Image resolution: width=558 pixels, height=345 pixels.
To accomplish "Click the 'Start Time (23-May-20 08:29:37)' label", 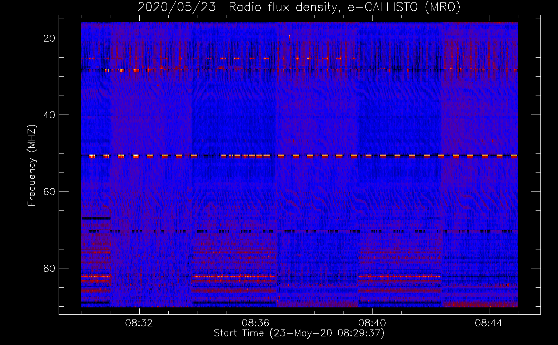I will [299, 333].
